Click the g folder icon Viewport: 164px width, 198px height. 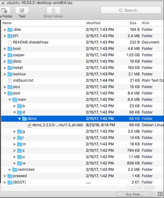click(x=20, y=131)
